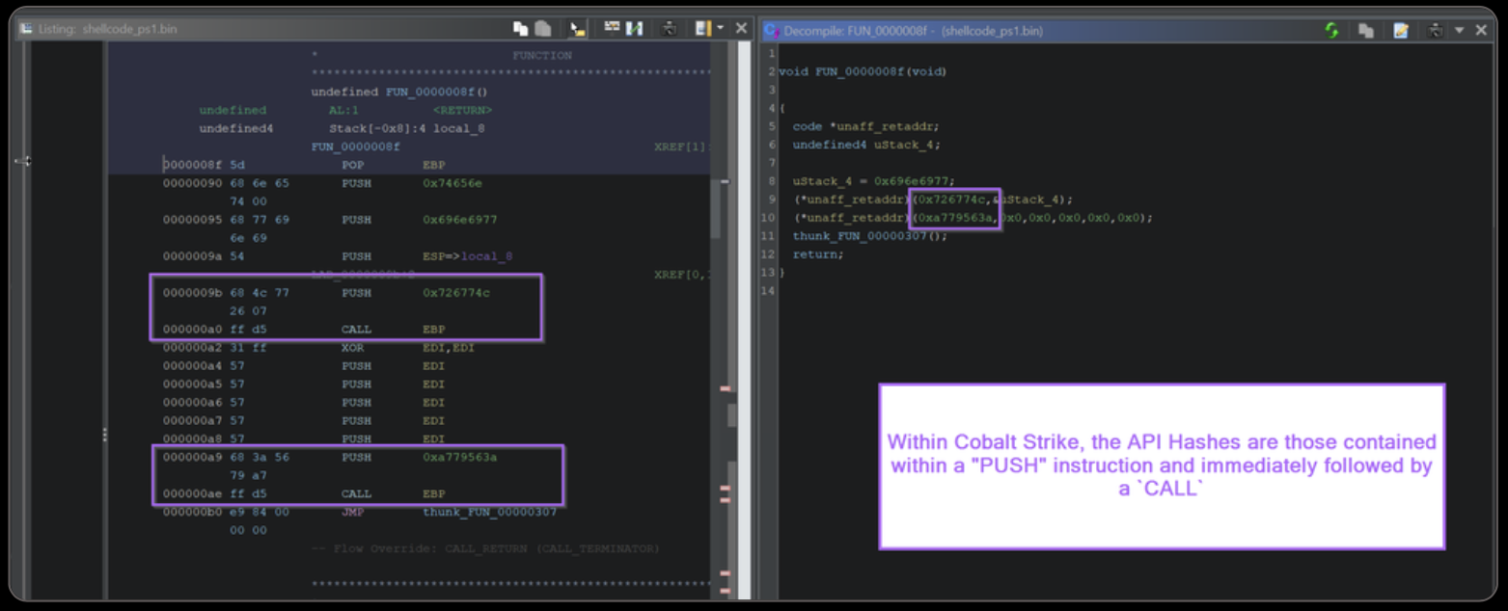Re-decompile using green refresh icon
This screenshot has height=611, width=1508.
click(1331, 30)
